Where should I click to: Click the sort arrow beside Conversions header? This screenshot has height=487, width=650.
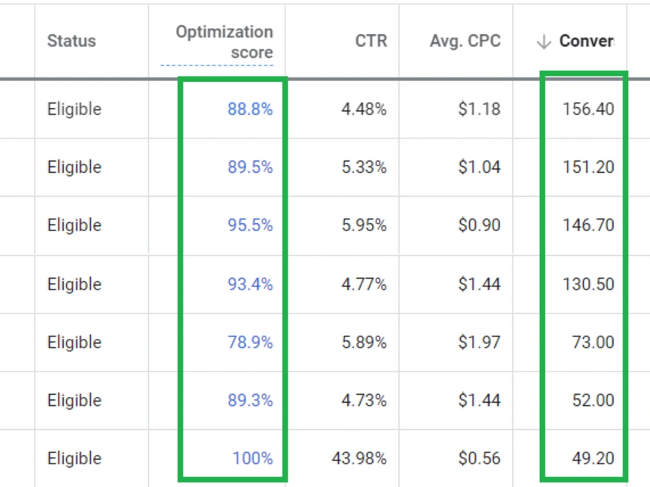(x=543, y=42)
